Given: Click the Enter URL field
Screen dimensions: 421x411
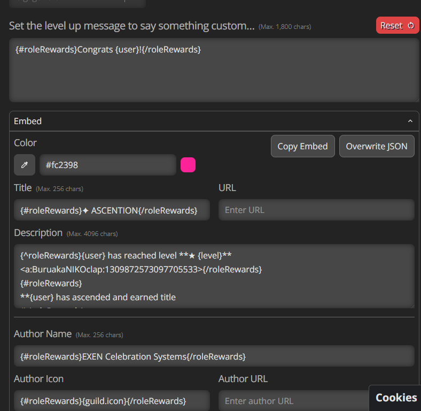Looking at the screenshot, I should (x=316, y=210).
